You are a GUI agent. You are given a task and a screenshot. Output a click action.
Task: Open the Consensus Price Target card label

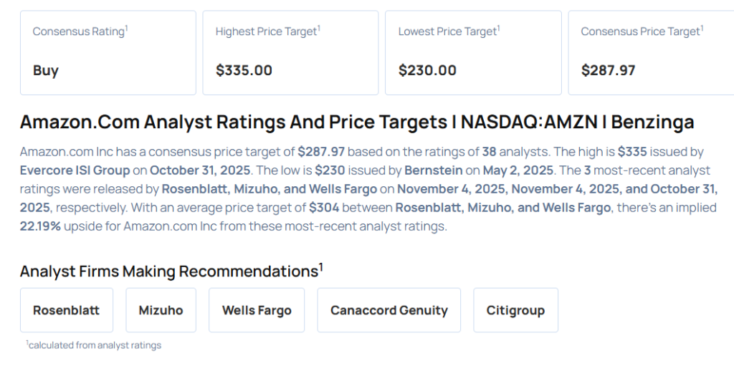[x=640, y=32]
